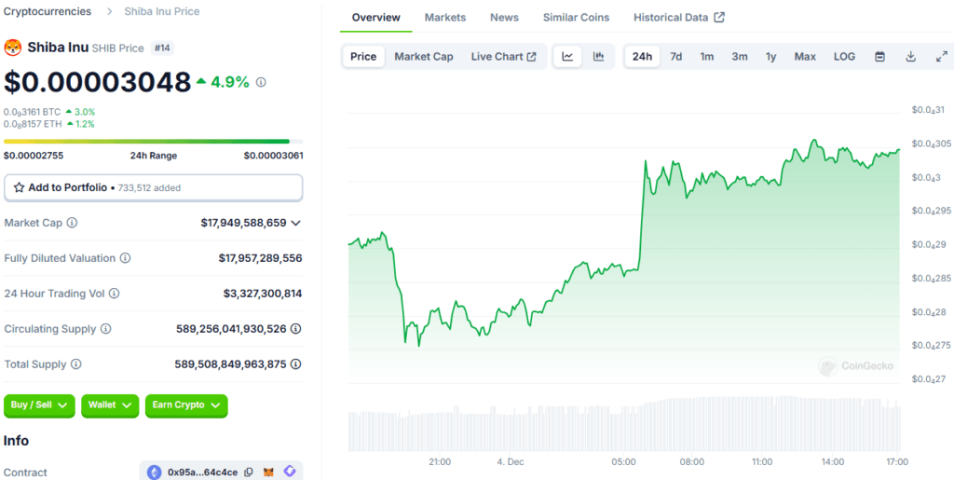Expand Market Cap value chevron
954x480 pixels.
(295, 223)
